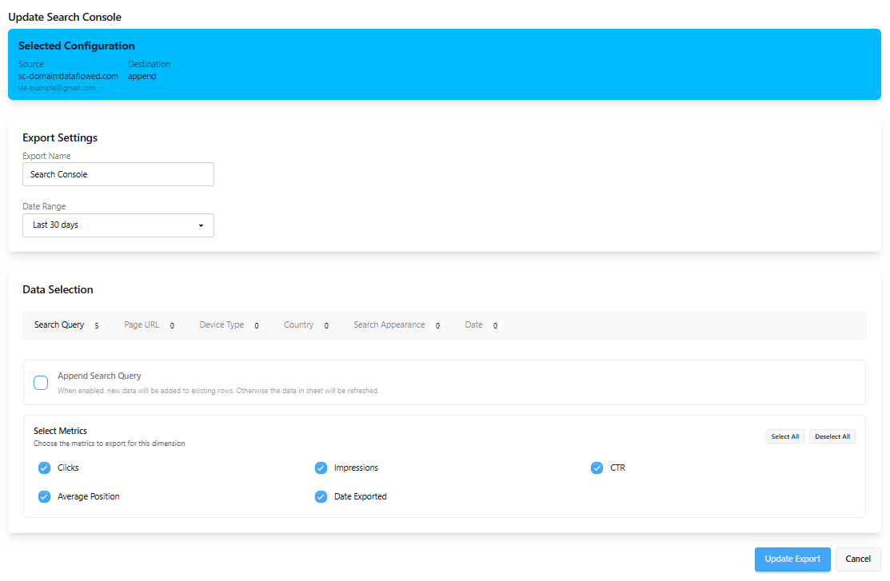
Task: Switch to the Page URL tab
Action: (141, 324)
